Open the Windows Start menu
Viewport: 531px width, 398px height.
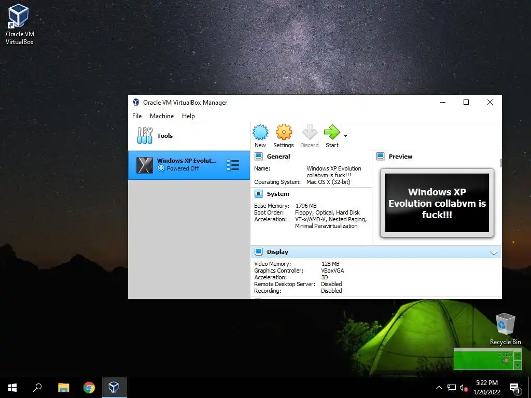pos(12,388)
